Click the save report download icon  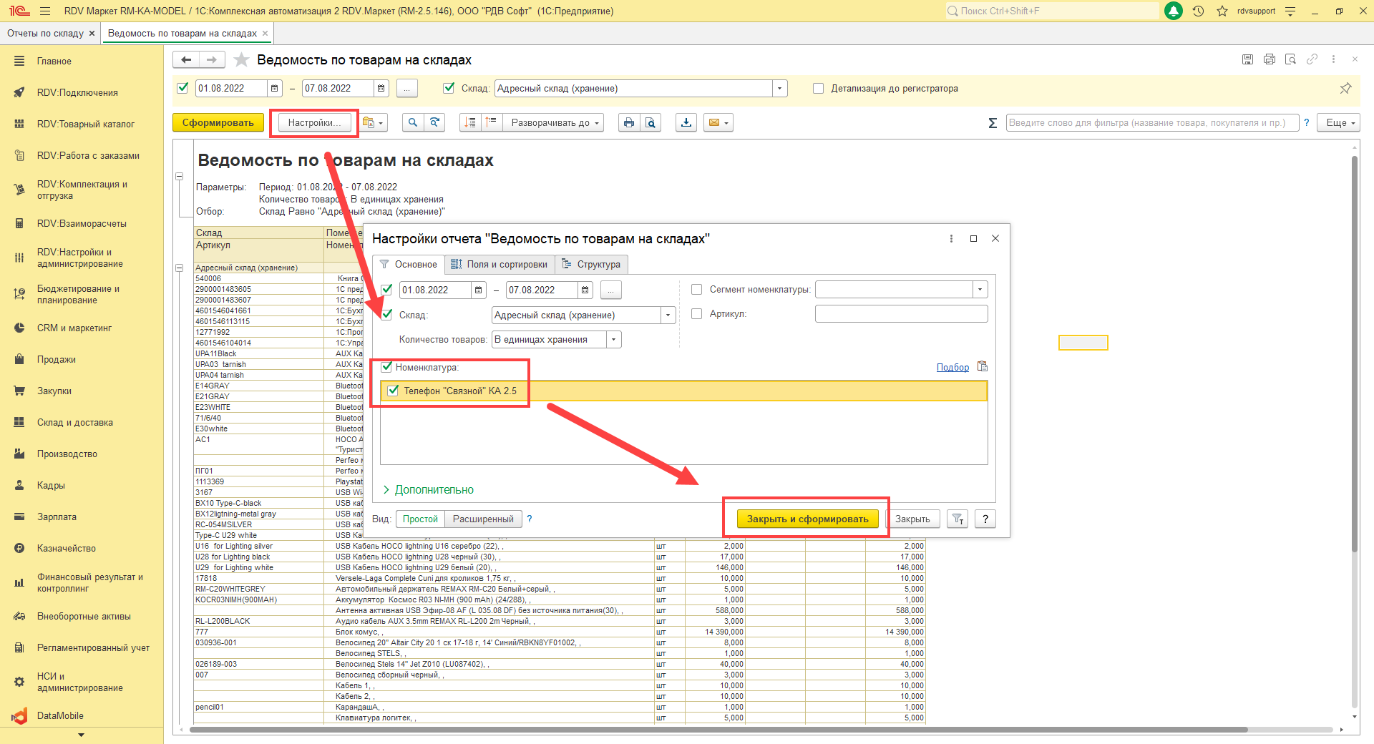686,123
